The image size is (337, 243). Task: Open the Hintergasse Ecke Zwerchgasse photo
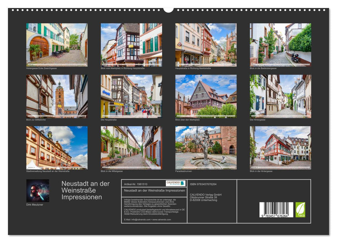[x=57, y=45]
